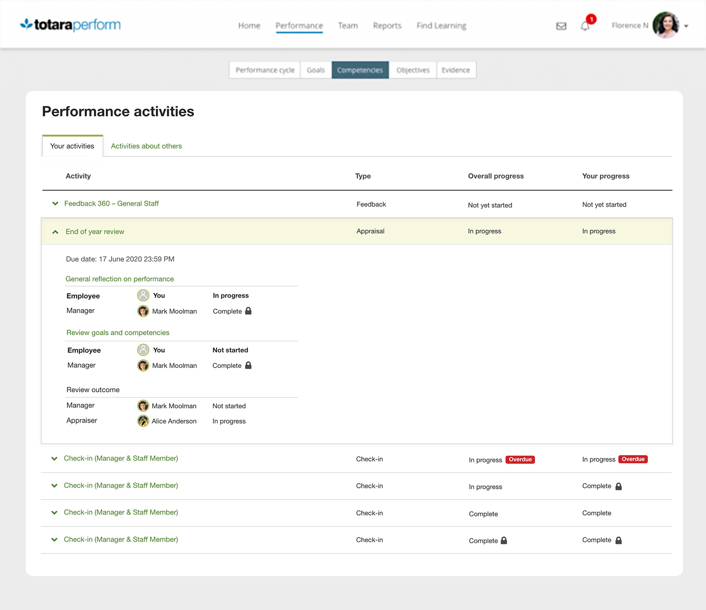
Task: Click Florence N's profile photo
Action: [x=666, y=25]
